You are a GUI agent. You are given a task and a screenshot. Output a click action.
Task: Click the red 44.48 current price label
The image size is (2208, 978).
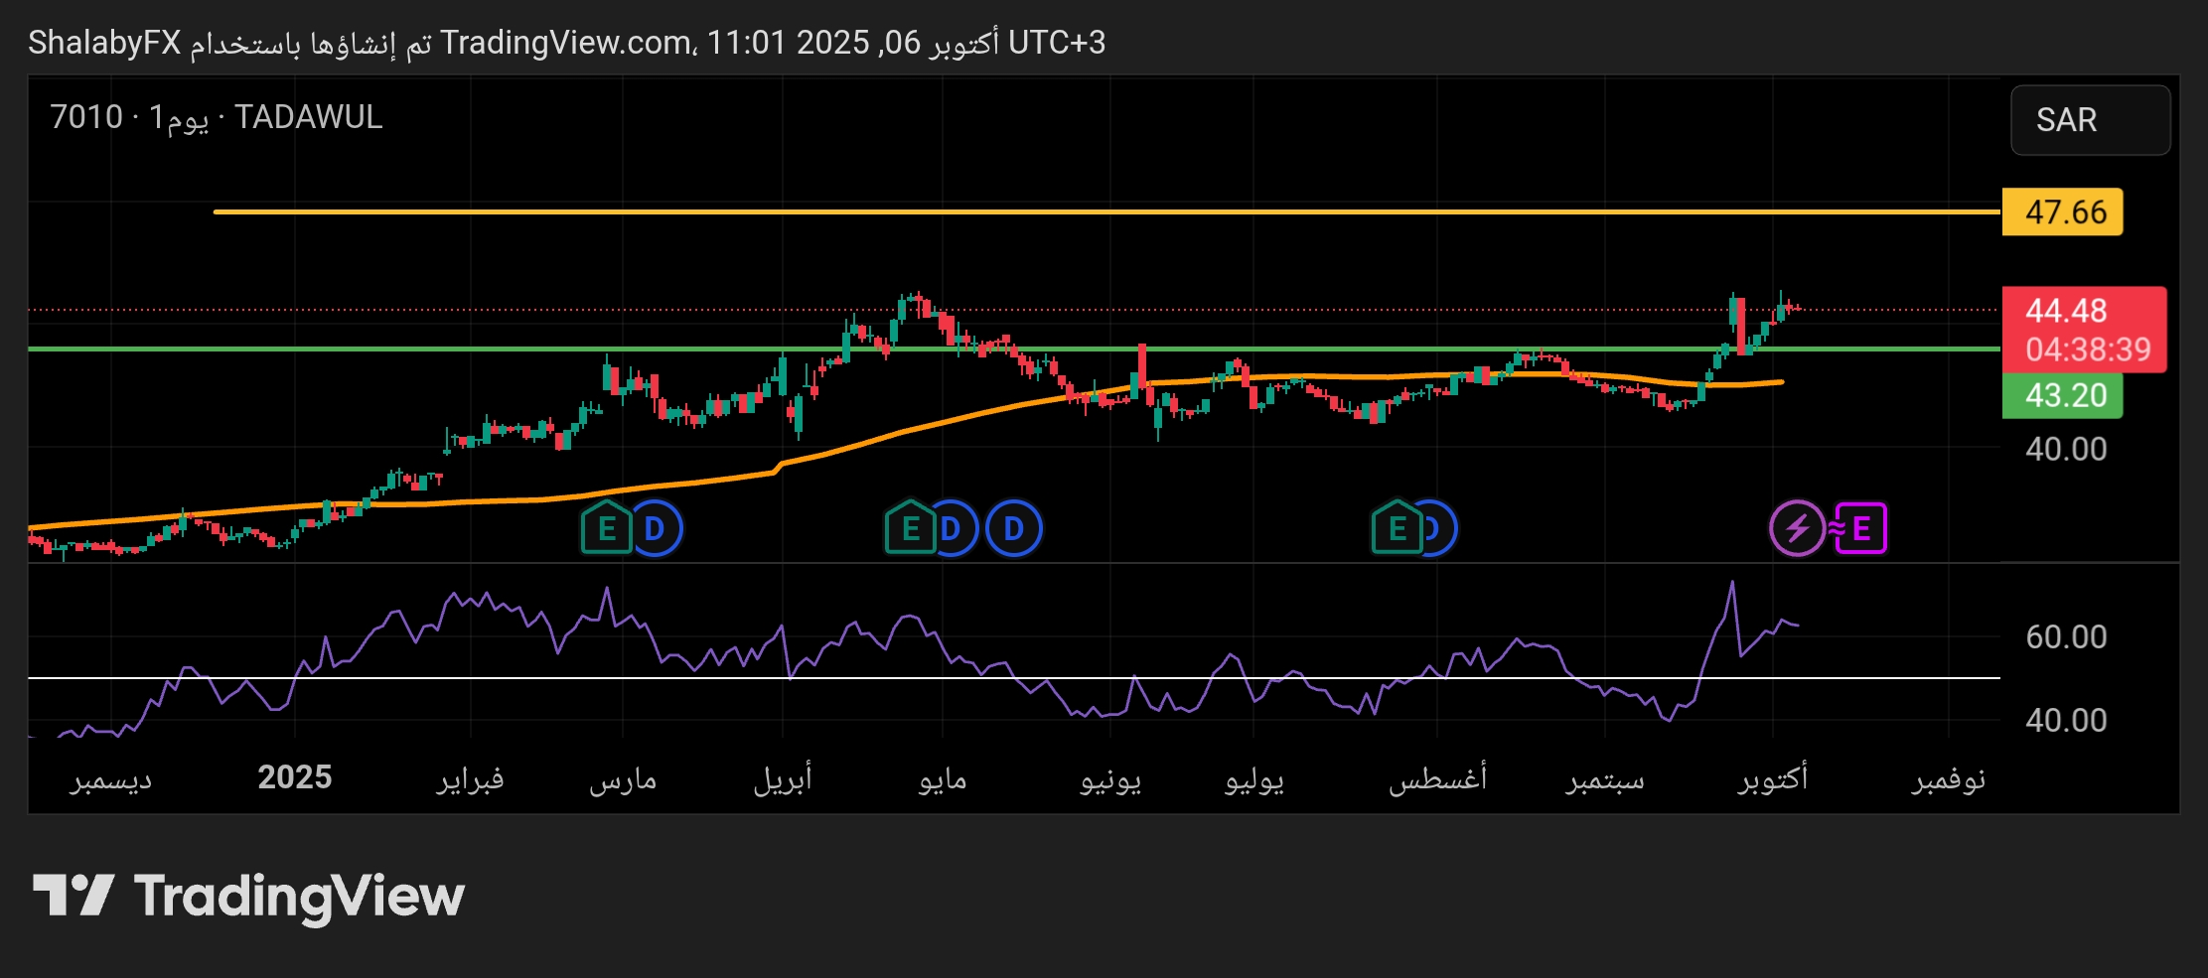(x=2083, y=312)
